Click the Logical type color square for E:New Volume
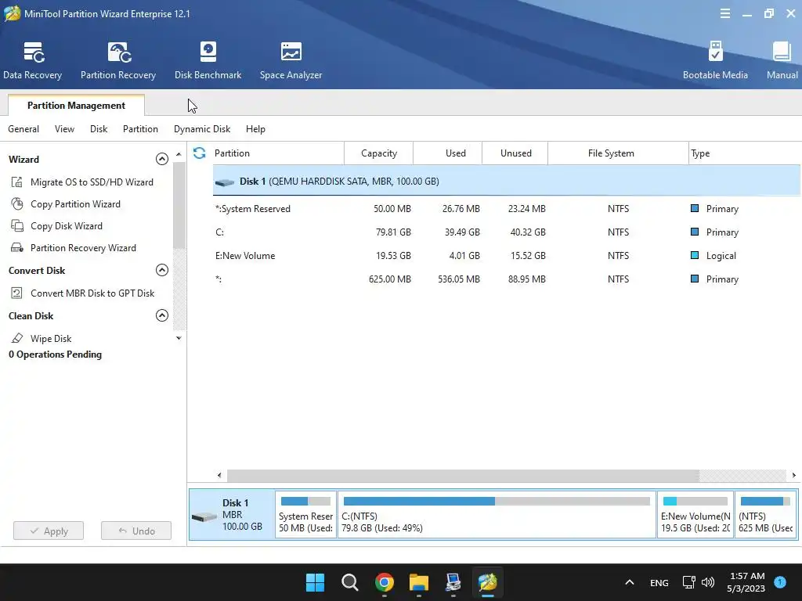This screenshot has width=802, height=601. [x=695, y=255]
